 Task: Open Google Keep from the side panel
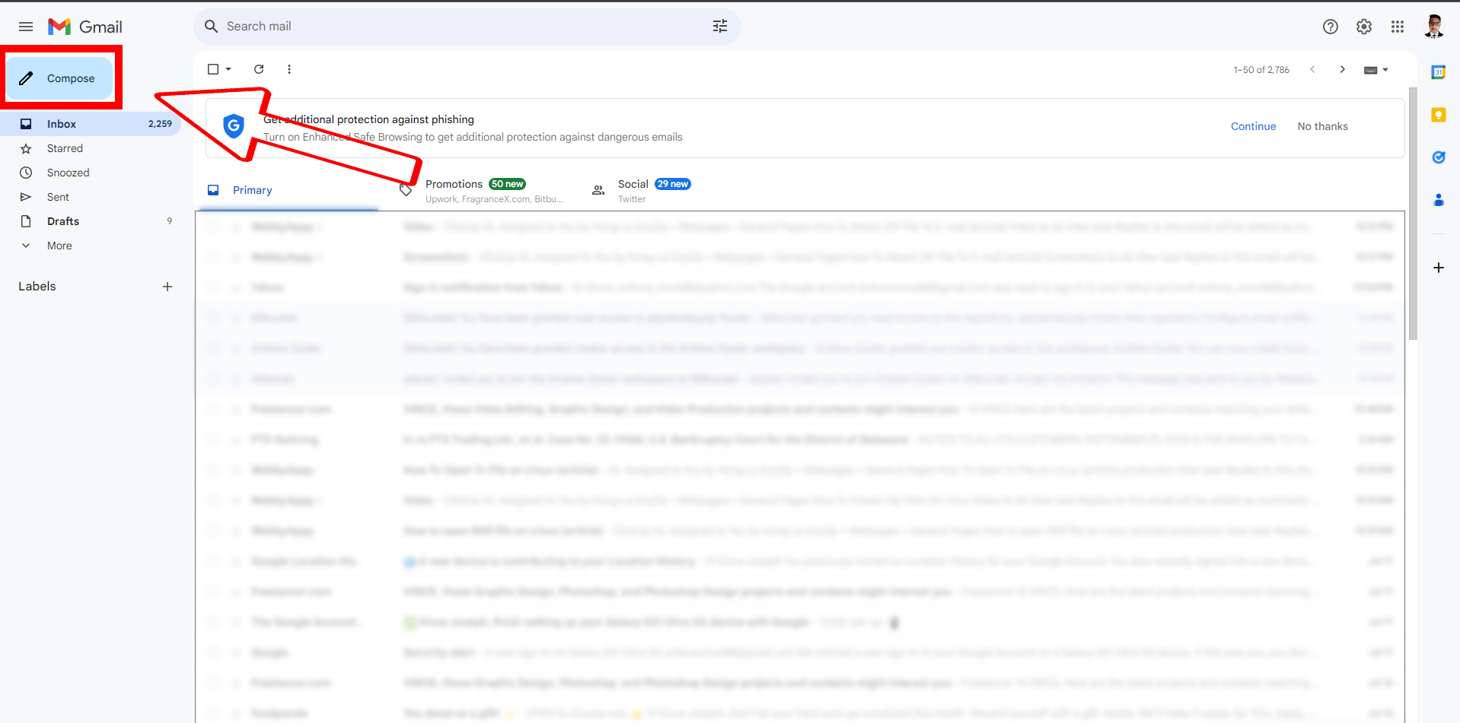(x=1439, y=115)
